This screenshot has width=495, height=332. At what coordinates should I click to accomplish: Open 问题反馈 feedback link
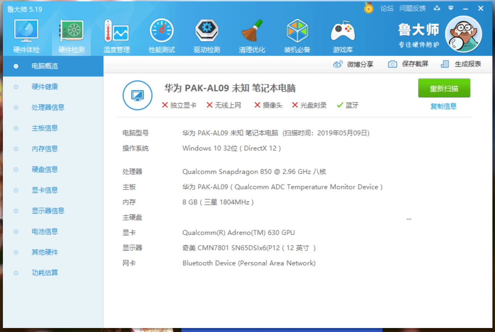tap(413, 8)
